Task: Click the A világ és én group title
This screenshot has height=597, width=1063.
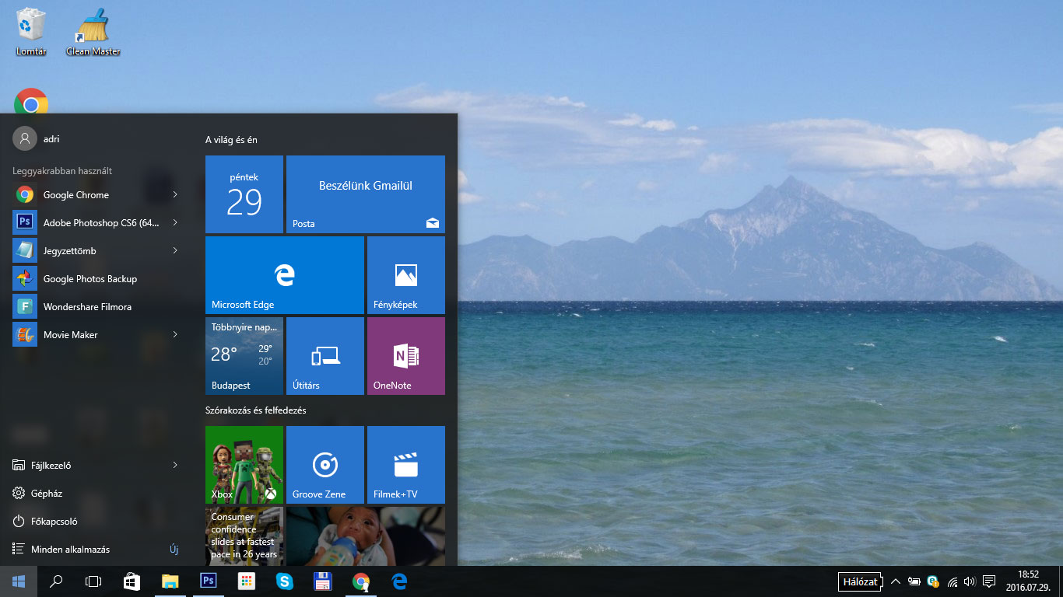Action: click(x=231, y=140)
